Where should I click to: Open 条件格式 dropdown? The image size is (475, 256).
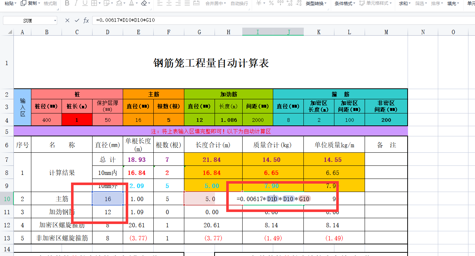tap(345, 3)
